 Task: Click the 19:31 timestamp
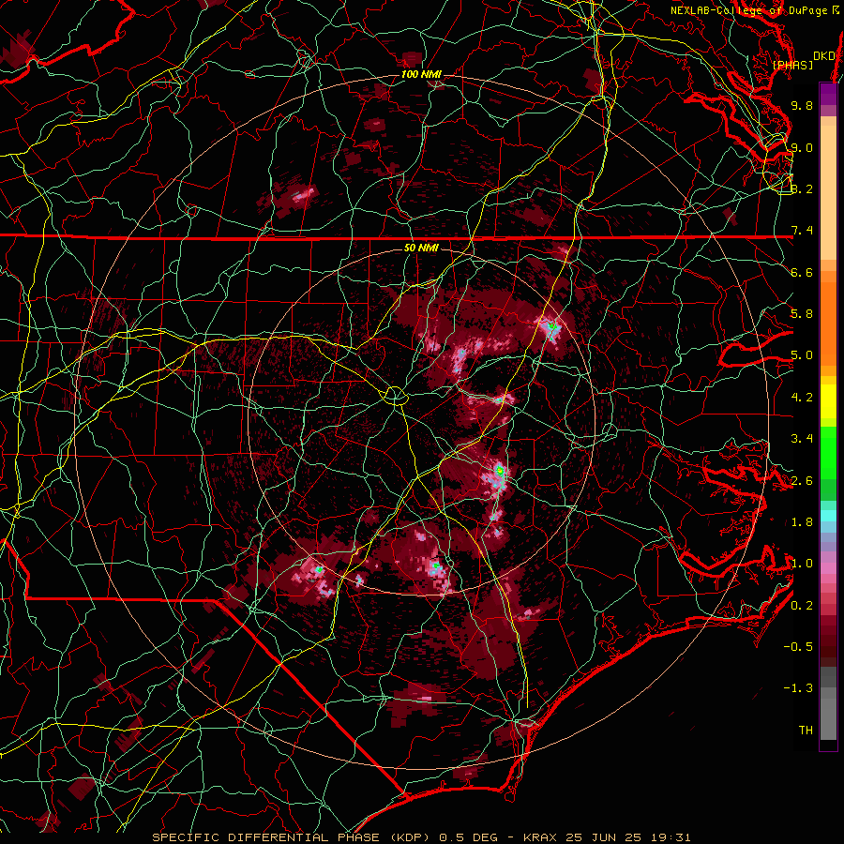click(x=671, y=837)
